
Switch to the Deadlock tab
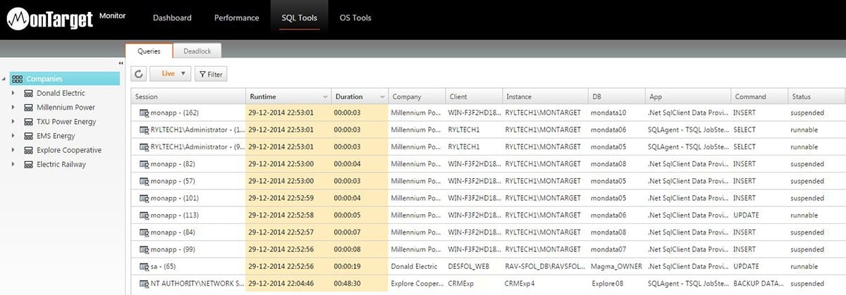pyautogui.click(x=197, y=51)
